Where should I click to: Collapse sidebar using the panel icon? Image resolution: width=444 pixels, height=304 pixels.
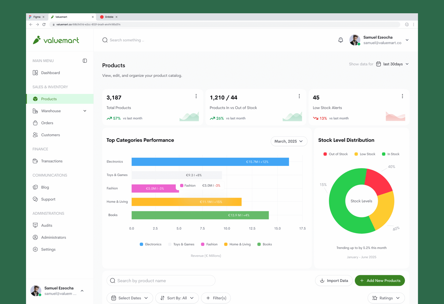point(85,61)
